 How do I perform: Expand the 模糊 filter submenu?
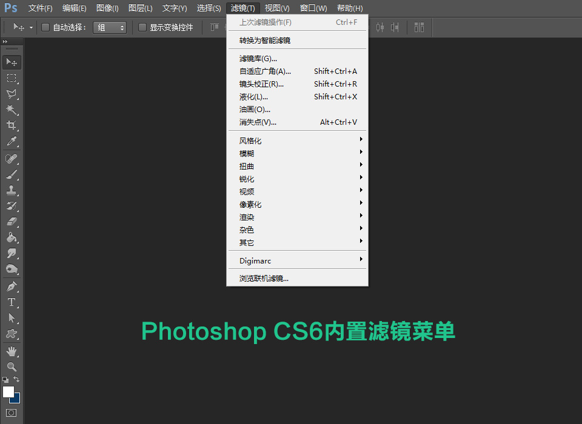tap(261, 153)
